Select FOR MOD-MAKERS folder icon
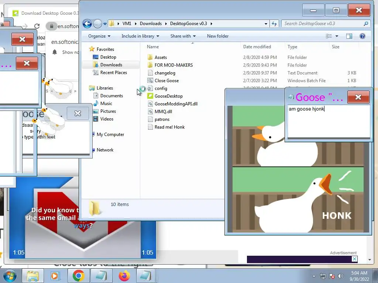Viewport: 378px width, 283px height. pyautogui.click(x=150, y=65)
